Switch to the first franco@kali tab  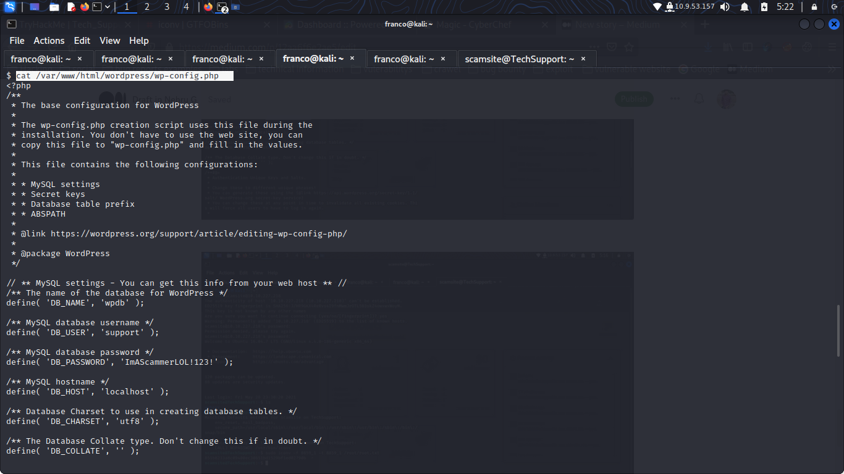pyautogui.click(x=48, y=59)
